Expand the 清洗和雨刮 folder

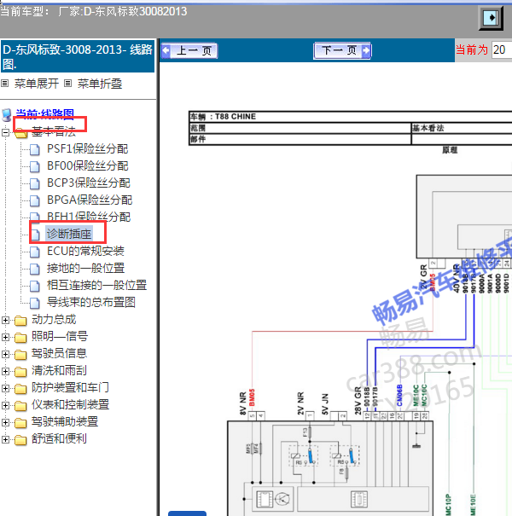click(5, 372)
